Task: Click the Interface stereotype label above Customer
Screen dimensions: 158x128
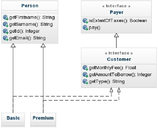Action: [x=119, y=53]
